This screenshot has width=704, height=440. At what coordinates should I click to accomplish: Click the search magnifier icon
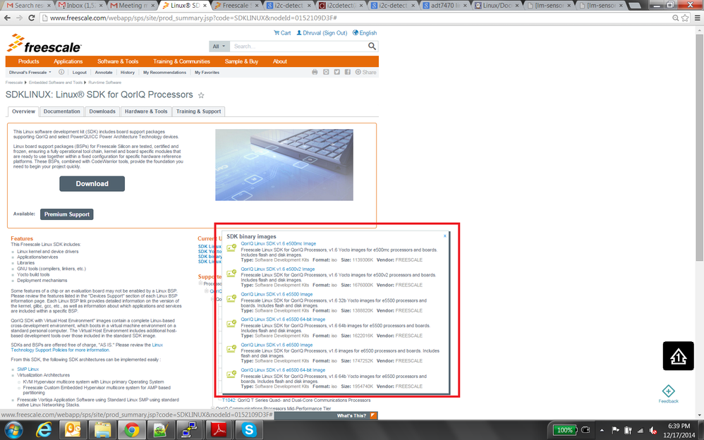[x=372, y=47]
